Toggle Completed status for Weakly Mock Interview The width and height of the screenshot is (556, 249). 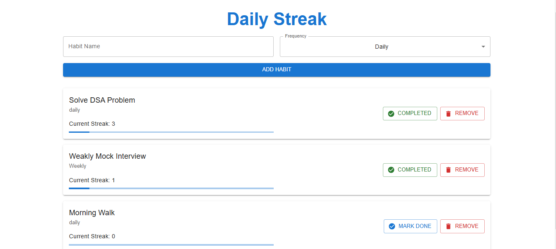point(410,170)
